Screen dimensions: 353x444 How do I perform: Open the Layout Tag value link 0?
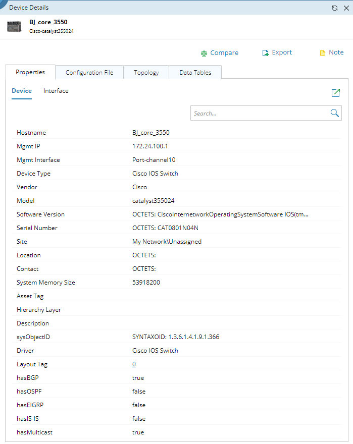(x=134, y=364)
